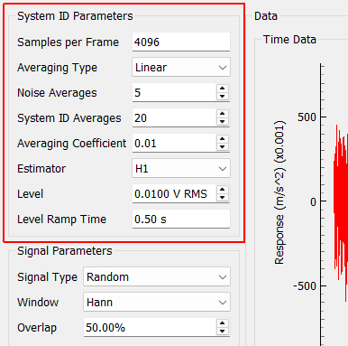Click the Noise Averages field showing 5
This screenshot has width=348, height=346.
click(174, 92)
